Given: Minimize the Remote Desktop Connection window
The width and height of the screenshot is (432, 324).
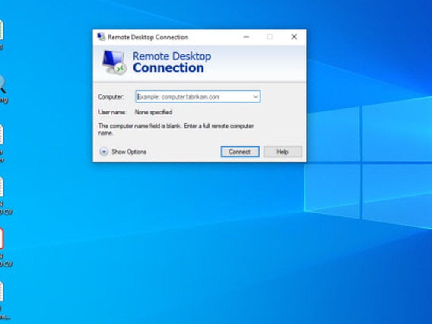Looking at the screenshot, I should coord(246,37).
